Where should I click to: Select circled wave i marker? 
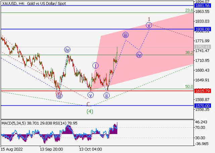click(95, 66)
